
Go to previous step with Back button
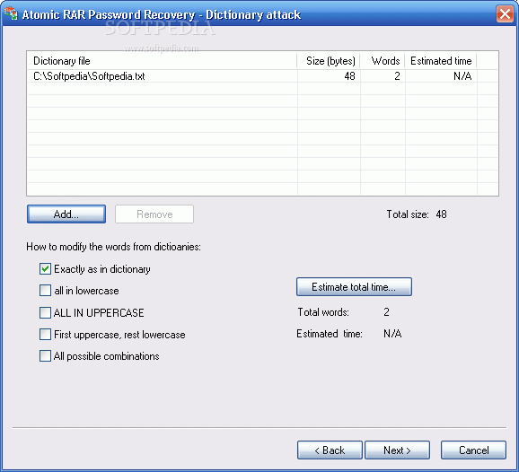point(330,450)
